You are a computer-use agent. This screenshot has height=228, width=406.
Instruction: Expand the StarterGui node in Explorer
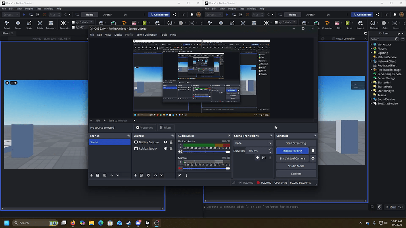[371, 82]
